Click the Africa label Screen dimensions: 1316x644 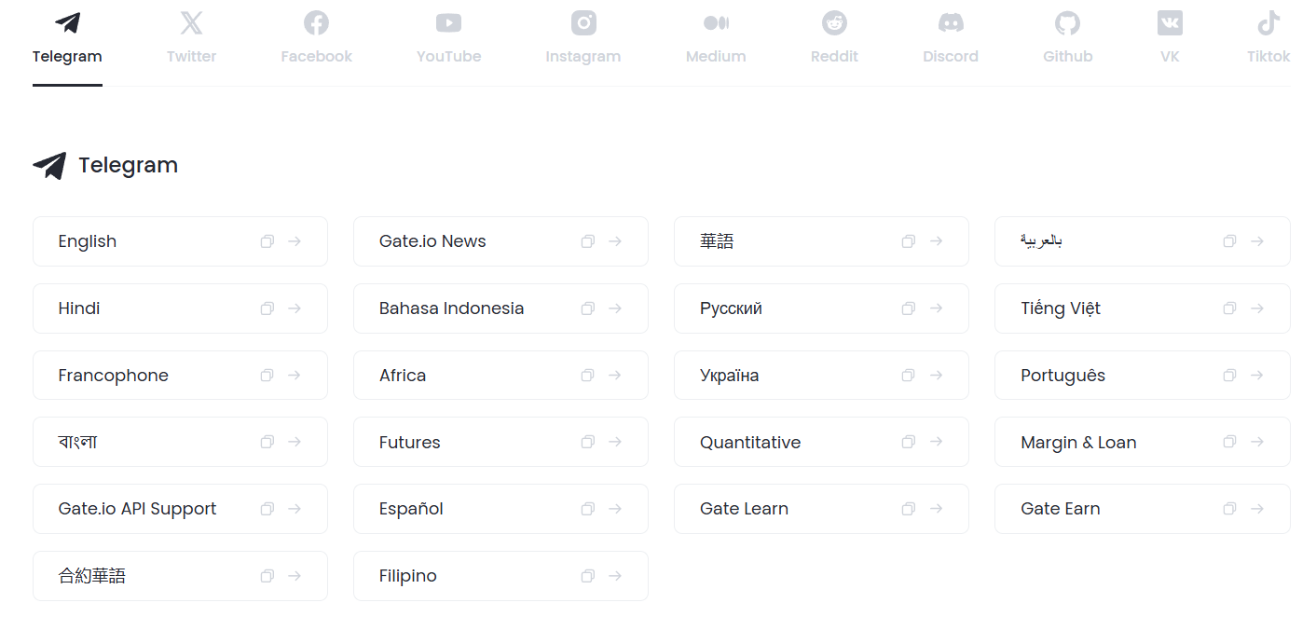[403, 376]
